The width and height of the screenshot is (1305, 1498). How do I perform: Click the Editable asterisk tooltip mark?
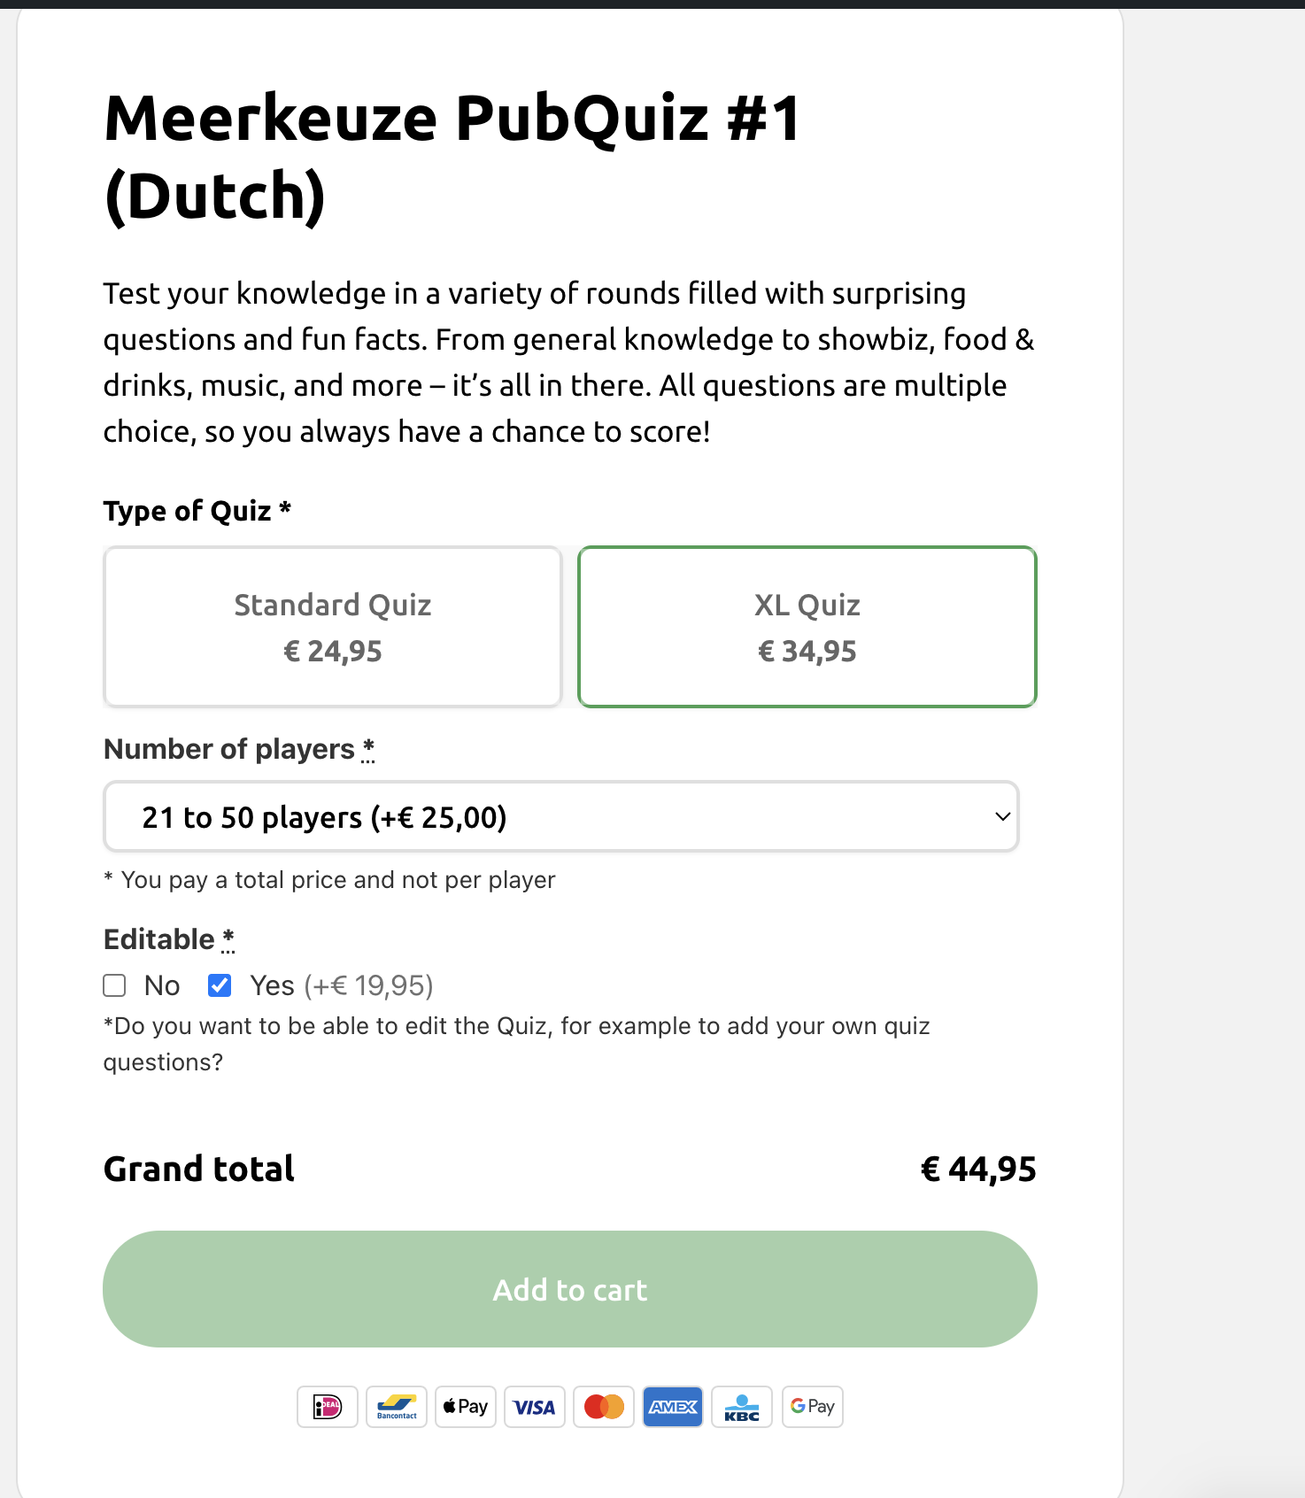(228, 938)
